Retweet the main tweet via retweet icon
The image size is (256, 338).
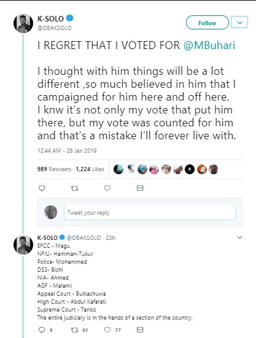(75, 188)
